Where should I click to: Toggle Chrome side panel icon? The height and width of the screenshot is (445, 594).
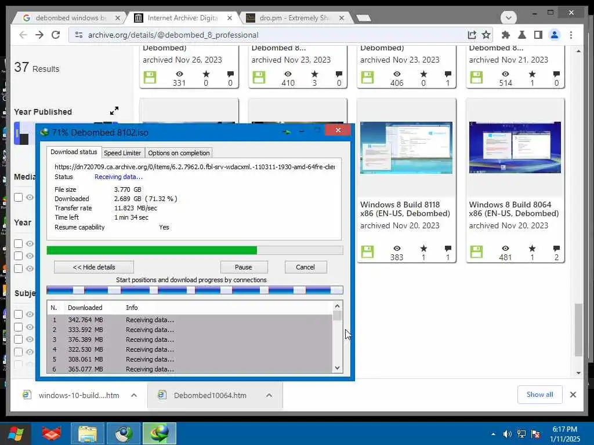[x=538, y=35]
